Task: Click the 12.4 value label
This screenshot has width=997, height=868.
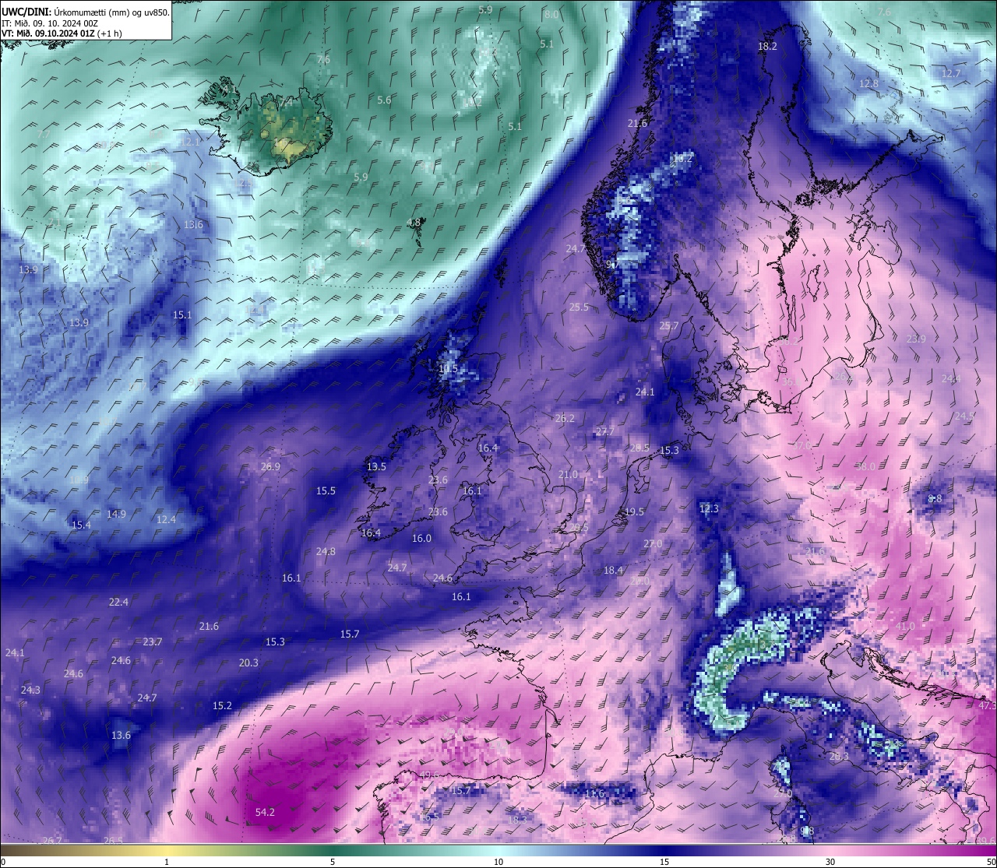Action: 166,519
